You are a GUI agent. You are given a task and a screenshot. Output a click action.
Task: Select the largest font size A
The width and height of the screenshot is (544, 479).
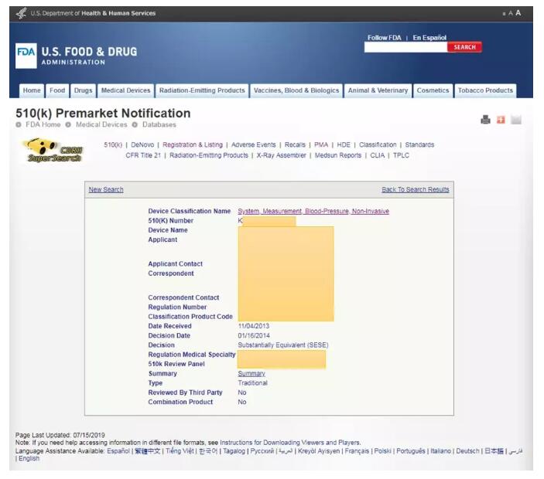click(x=518, y=13)
